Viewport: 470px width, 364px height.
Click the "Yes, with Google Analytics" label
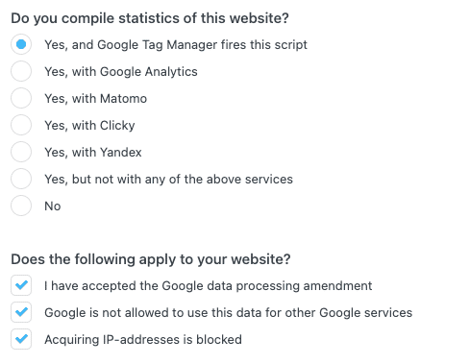coord(121,72)
